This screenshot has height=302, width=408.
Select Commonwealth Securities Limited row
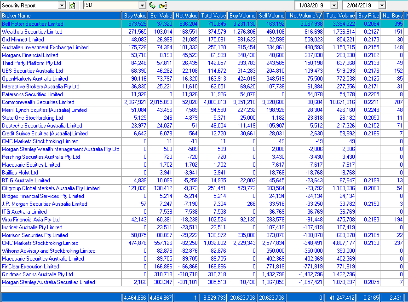click(204, 102)
